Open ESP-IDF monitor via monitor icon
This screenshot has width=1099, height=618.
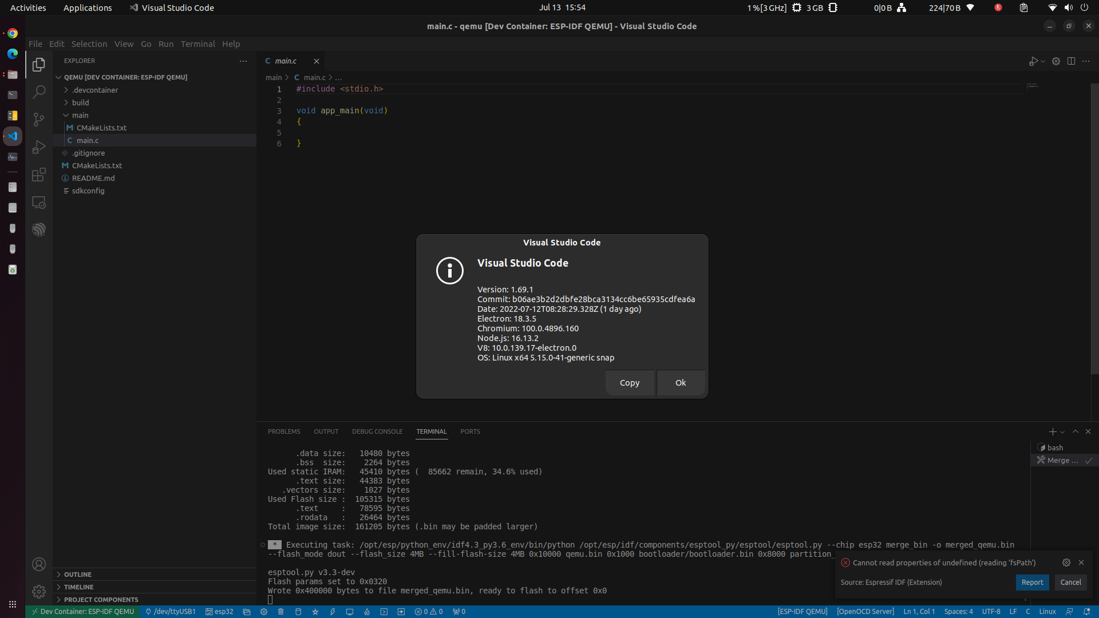click(350, 612)
